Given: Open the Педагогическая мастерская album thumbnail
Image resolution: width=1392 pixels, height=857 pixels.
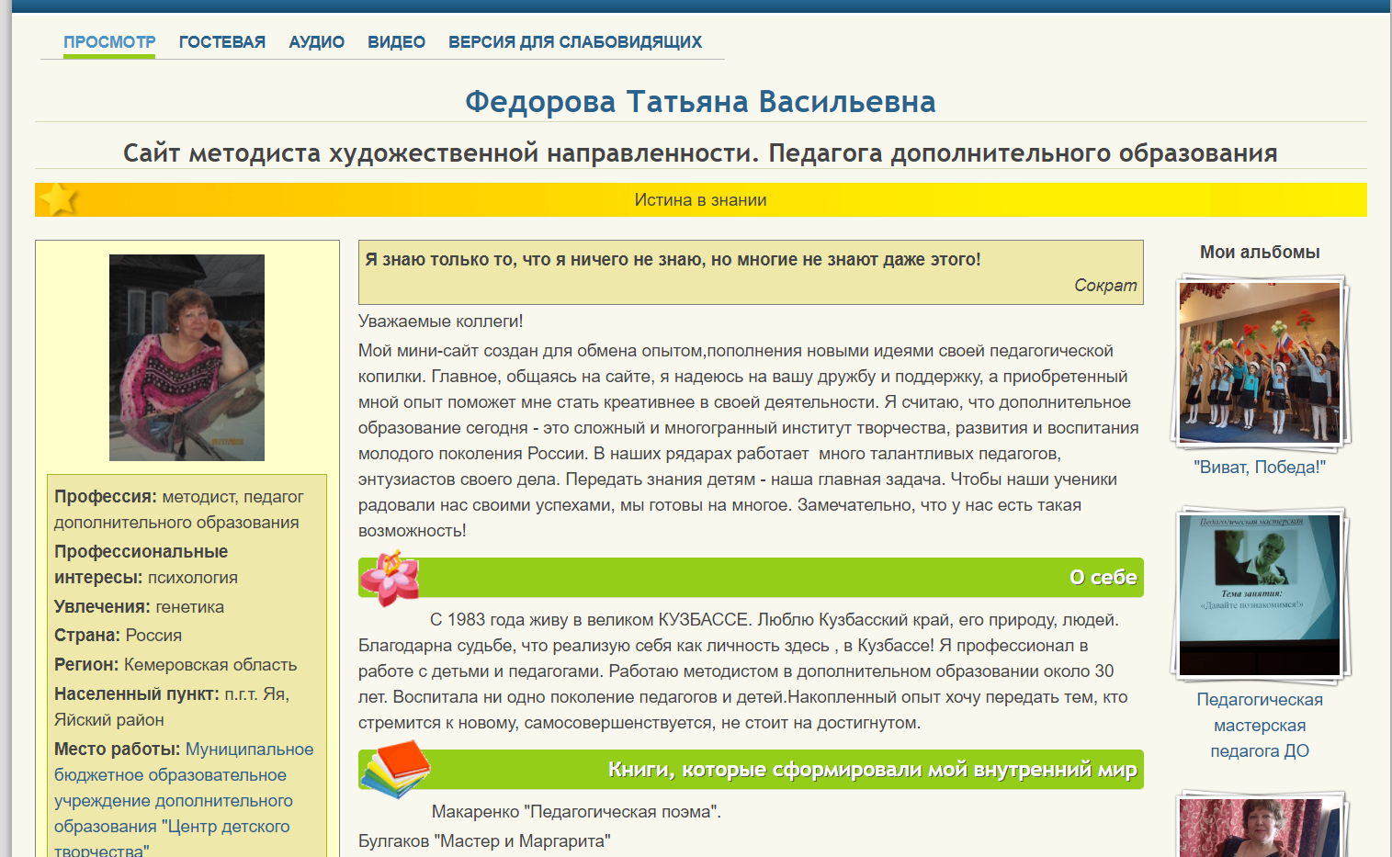Looking at the screenshot, I should 1260,595.
